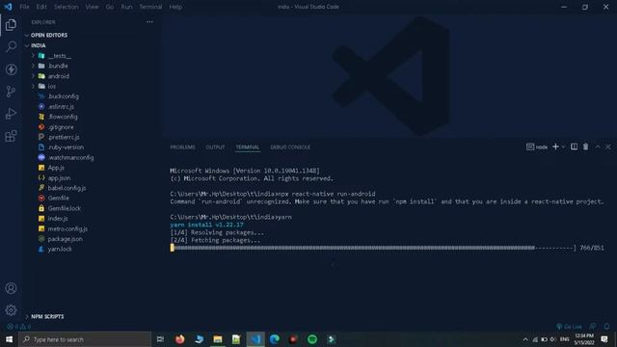The image size is (617, 347).
Task: Open the .buckconfig file
Action: point(64,96)
